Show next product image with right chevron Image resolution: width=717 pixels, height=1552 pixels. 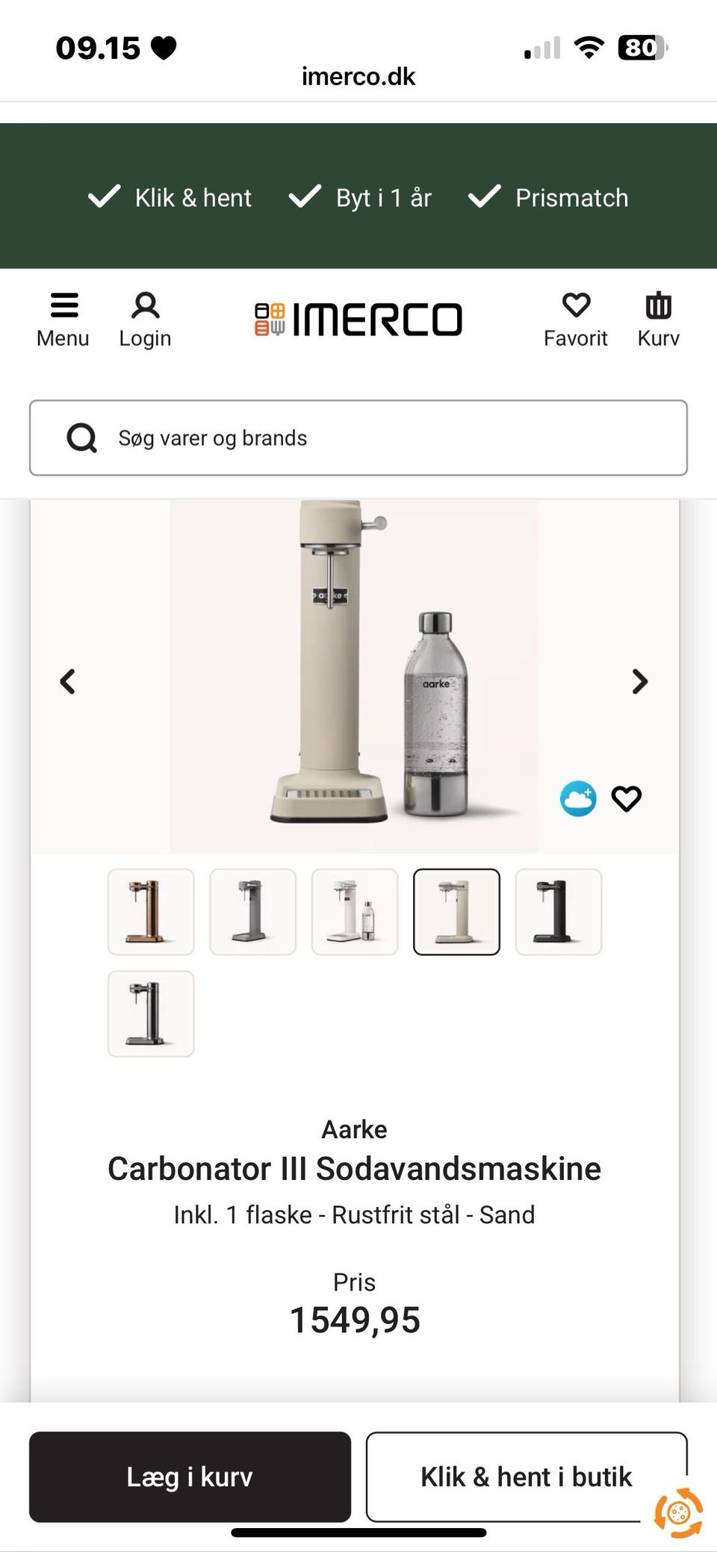pos(639,681)
